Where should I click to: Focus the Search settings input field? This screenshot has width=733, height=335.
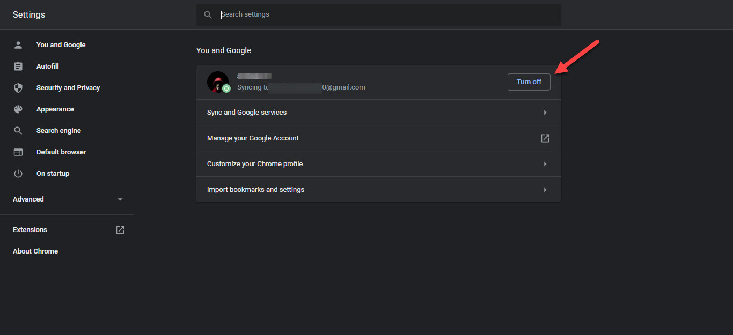coord(386,14)
